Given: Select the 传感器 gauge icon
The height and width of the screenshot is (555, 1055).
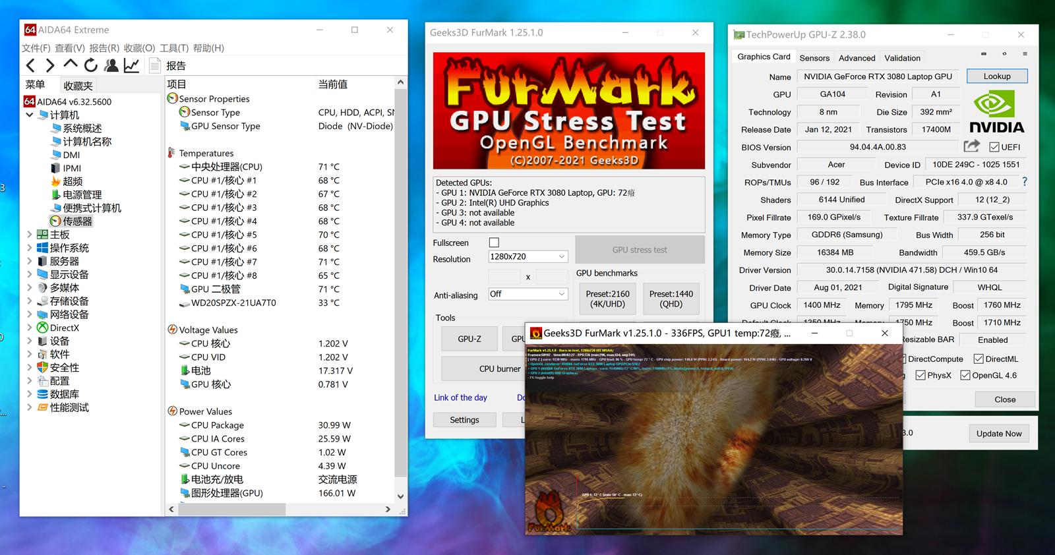Looking at the screenshot, I should [56, 221].
